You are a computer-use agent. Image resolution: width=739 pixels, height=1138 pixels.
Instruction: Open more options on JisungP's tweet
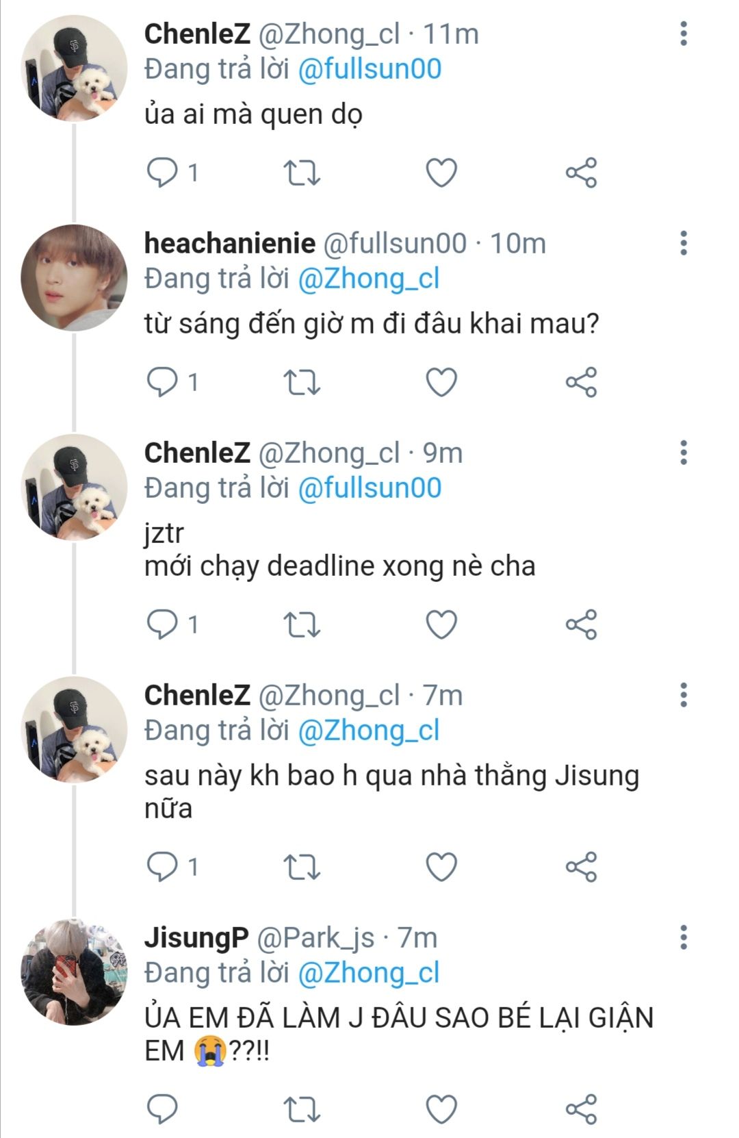[683, 937]
